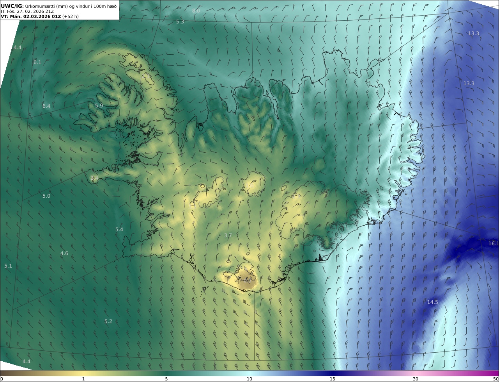Click the "UWC/IG" header title text
The width and height of the screenshot is (499, 382).
tap(12, 6)
